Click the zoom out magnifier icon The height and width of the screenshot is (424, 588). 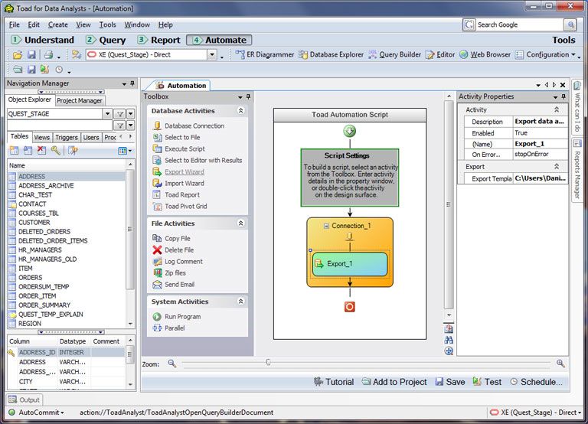[171, 364]
